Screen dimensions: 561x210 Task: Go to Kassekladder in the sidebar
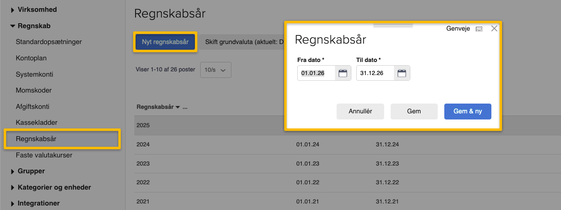(36, 123)
